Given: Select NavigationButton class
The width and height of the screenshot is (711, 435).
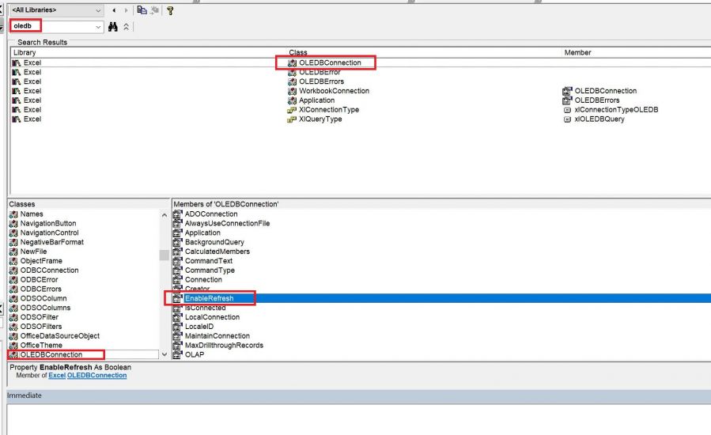Looking at the screenshot, I should [x=48, y=223].
